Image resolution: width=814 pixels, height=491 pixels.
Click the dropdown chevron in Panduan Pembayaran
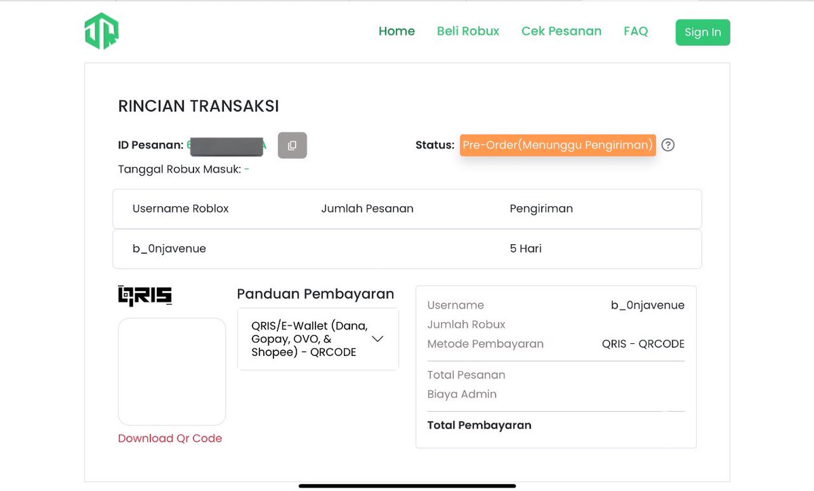pos(378,339)
